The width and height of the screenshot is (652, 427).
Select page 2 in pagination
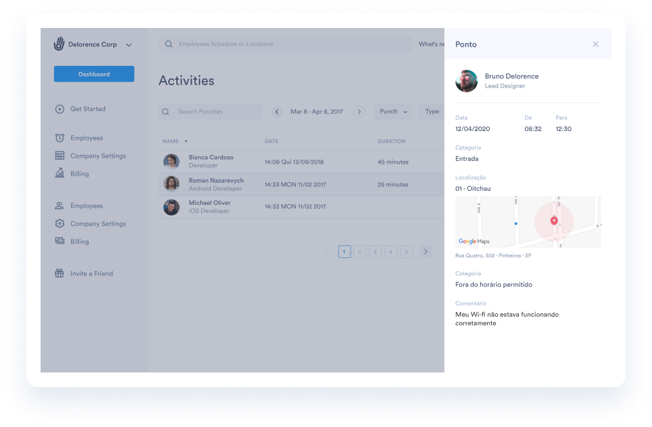coord(360,251)
